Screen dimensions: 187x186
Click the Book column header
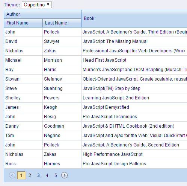134,18
